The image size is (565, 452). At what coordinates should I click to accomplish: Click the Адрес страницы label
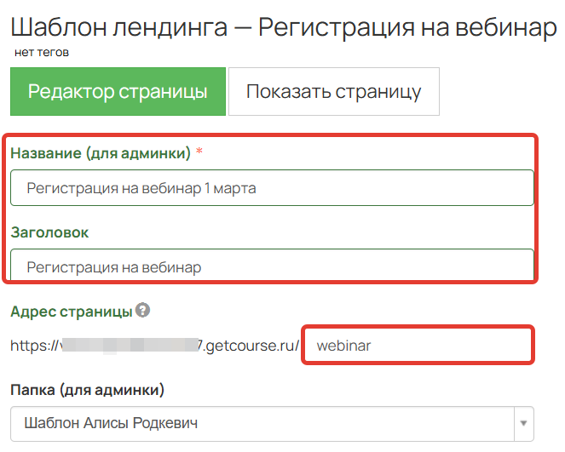point(72,312)
